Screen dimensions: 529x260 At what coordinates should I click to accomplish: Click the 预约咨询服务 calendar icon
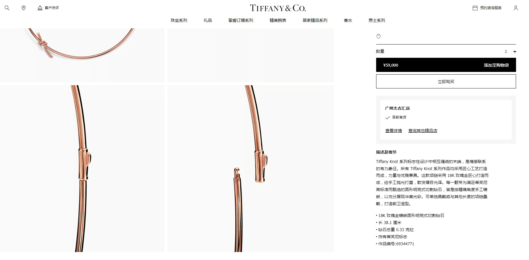(x=475, y=8)
